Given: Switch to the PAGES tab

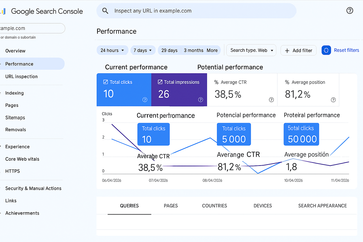Looking at the screenshot, I should click(171, 206).
